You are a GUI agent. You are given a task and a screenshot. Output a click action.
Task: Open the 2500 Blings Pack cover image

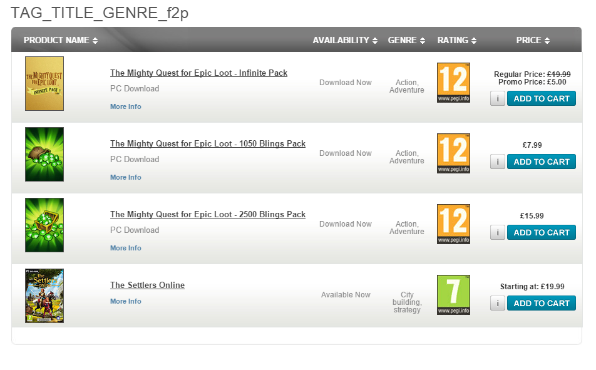click(44, 225)
